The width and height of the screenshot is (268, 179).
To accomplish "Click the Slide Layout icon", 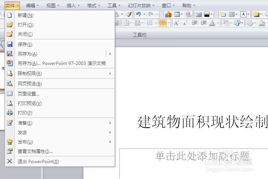I will click(232, 14).
